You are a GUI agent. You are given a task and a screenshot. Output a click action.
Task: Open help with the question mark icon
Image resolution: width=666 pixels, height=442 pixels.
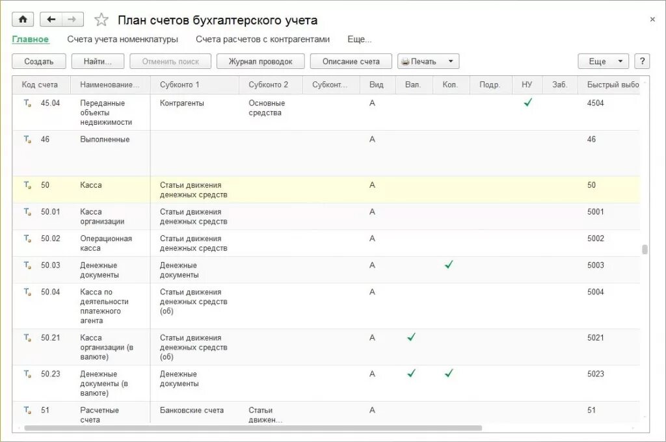pyautogui.click(x=642, y=61)
